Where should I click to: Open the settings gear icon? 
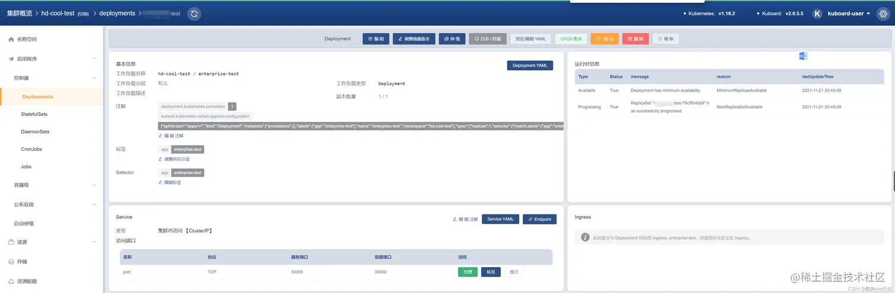(x=883, y=14)
